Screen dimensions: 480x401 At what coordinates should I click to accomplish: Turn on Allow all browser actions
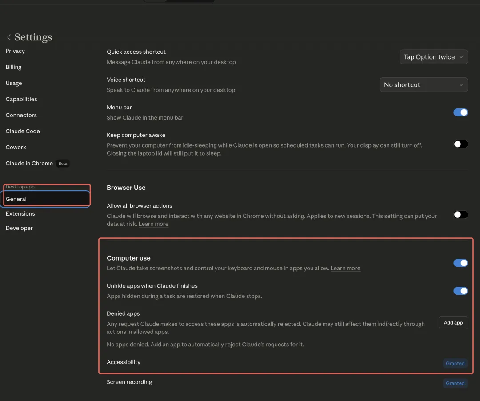coord(460,215)
